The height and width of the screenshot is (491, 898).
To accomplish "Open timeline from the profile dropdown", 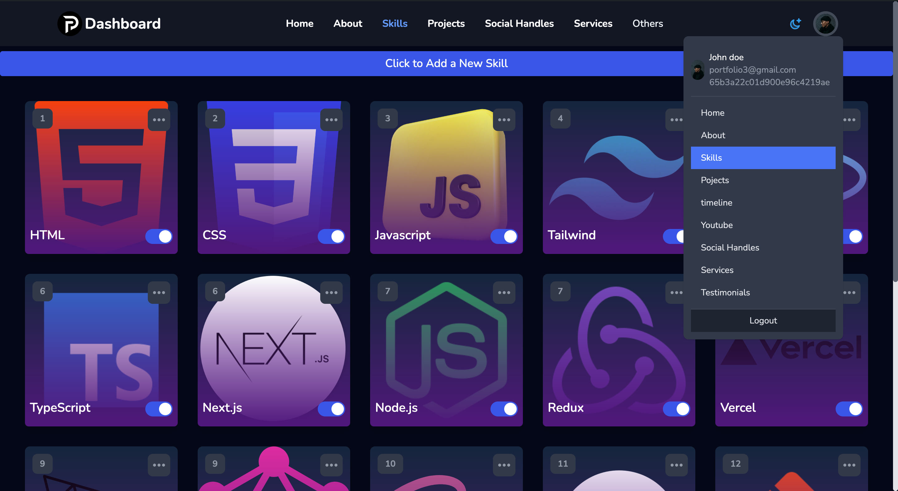I will (763, 202).
